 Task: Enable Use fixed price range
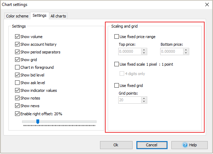[x=117, y=37]
